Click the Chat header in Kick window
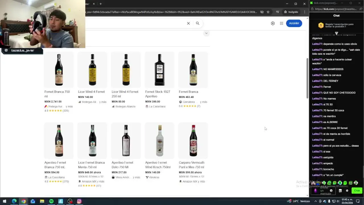The image size is (364, 205). click(336, 16)
